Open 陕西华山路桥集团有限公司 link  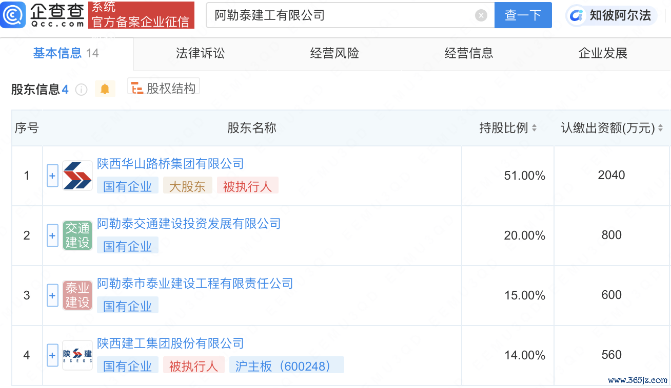pyautogui.click(x=170, y=164)
